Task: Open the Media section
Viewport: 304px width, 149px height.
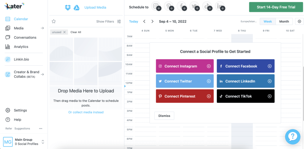Action: coord(19,28)
